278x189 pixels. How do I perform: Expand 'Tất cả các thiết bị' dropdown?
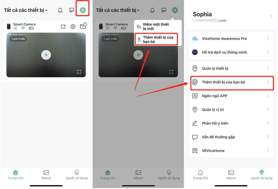click(x=25, y=10)
